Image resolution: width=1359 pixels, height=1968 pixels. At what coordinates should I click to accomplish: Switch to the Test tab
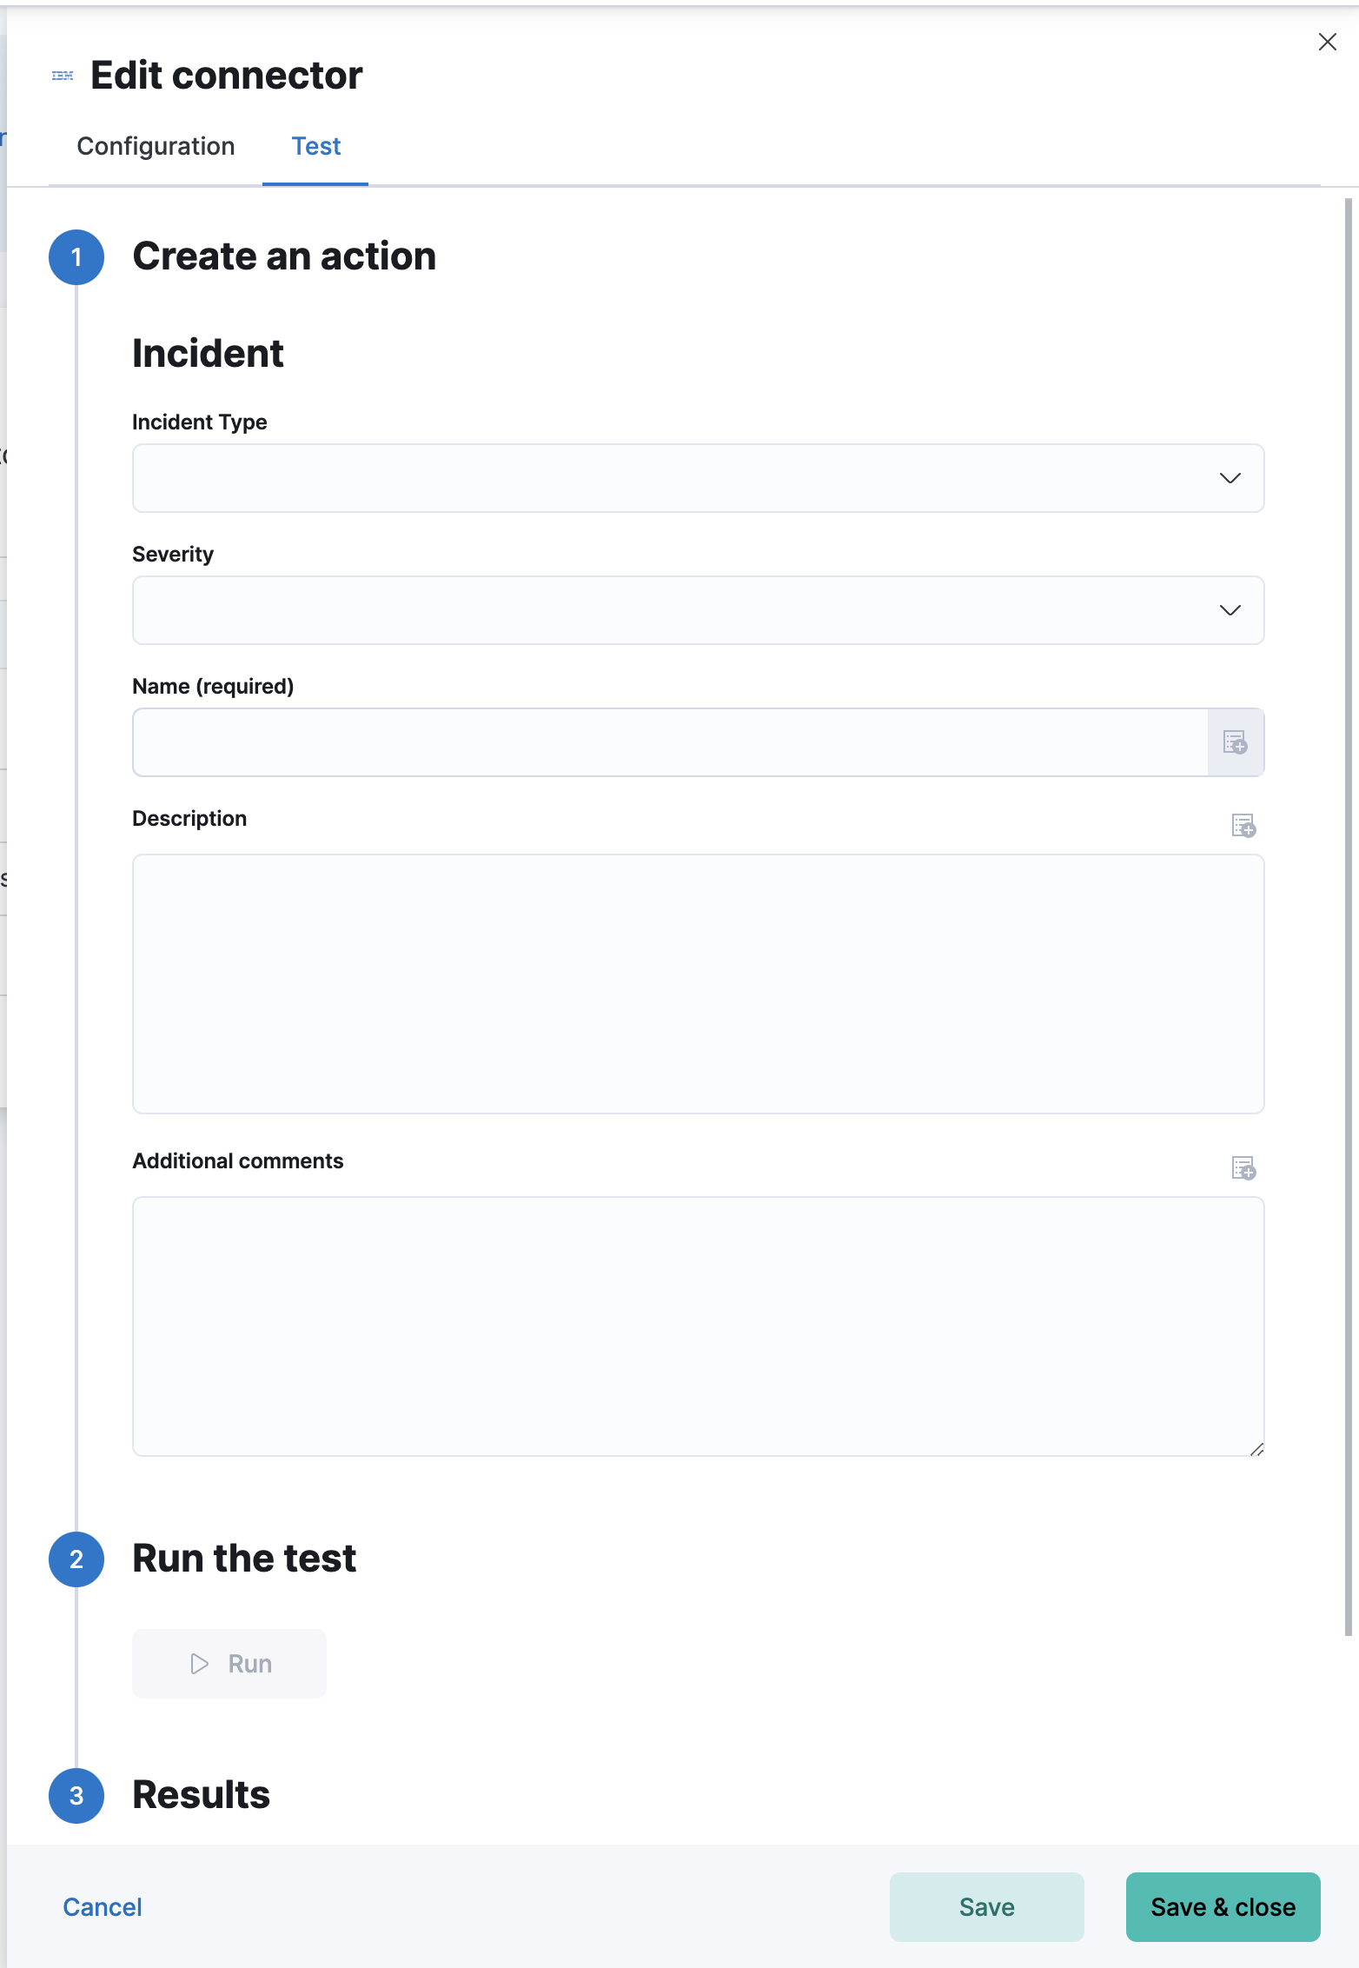315,146
